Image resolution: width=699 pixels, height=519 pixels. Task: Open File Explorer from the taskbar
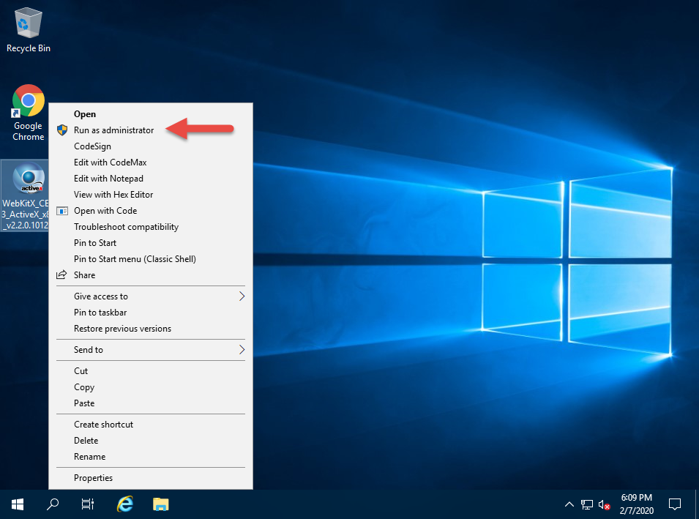pos(160,504)
